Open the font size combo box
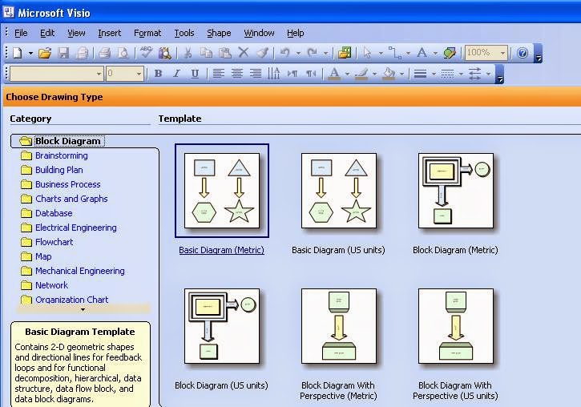The width and height of the screenshot is (581, 407). point(125,74)
